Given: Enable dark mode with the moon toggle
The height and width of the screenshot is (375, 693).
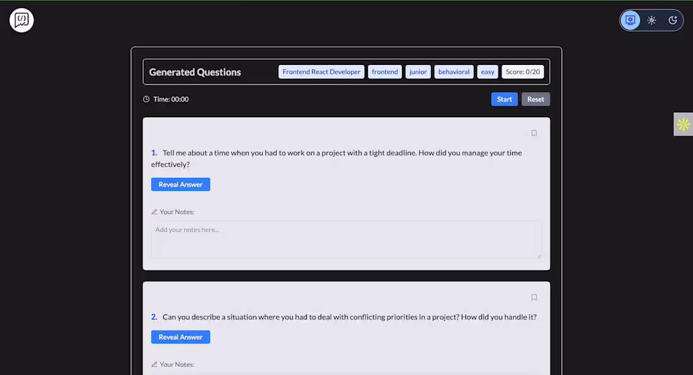Looking at the screenshot, I should point(673,20).
